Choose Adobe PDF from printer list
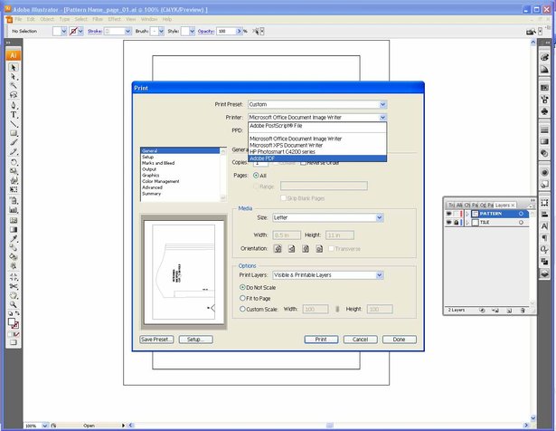This screenshot has height=431, width=556. click(x=317, y=158)
